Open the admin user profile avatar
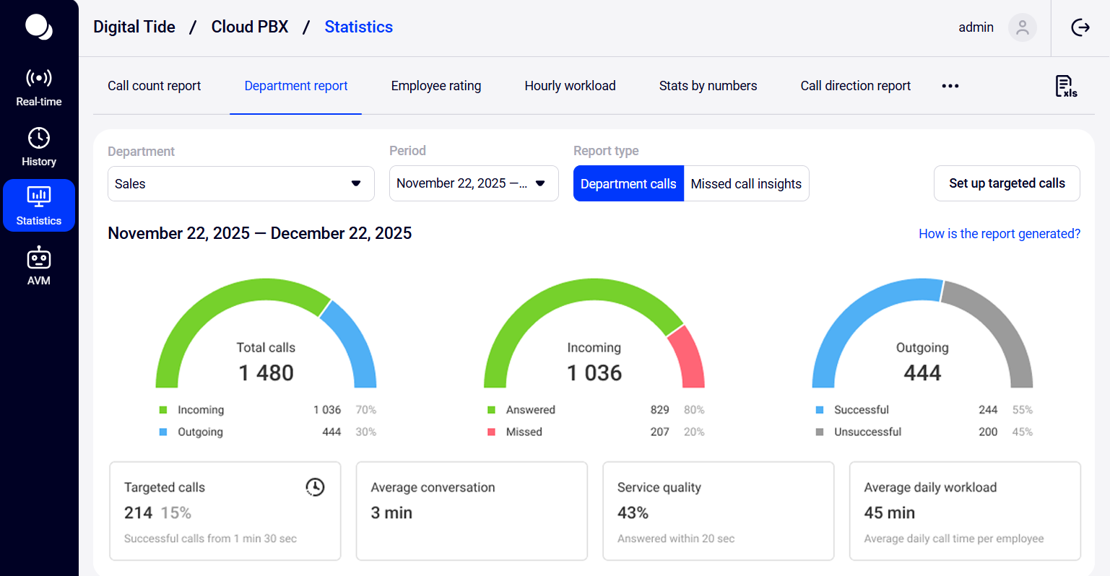This screenshot has height=576, width=1110. [x=1022, y=27]
